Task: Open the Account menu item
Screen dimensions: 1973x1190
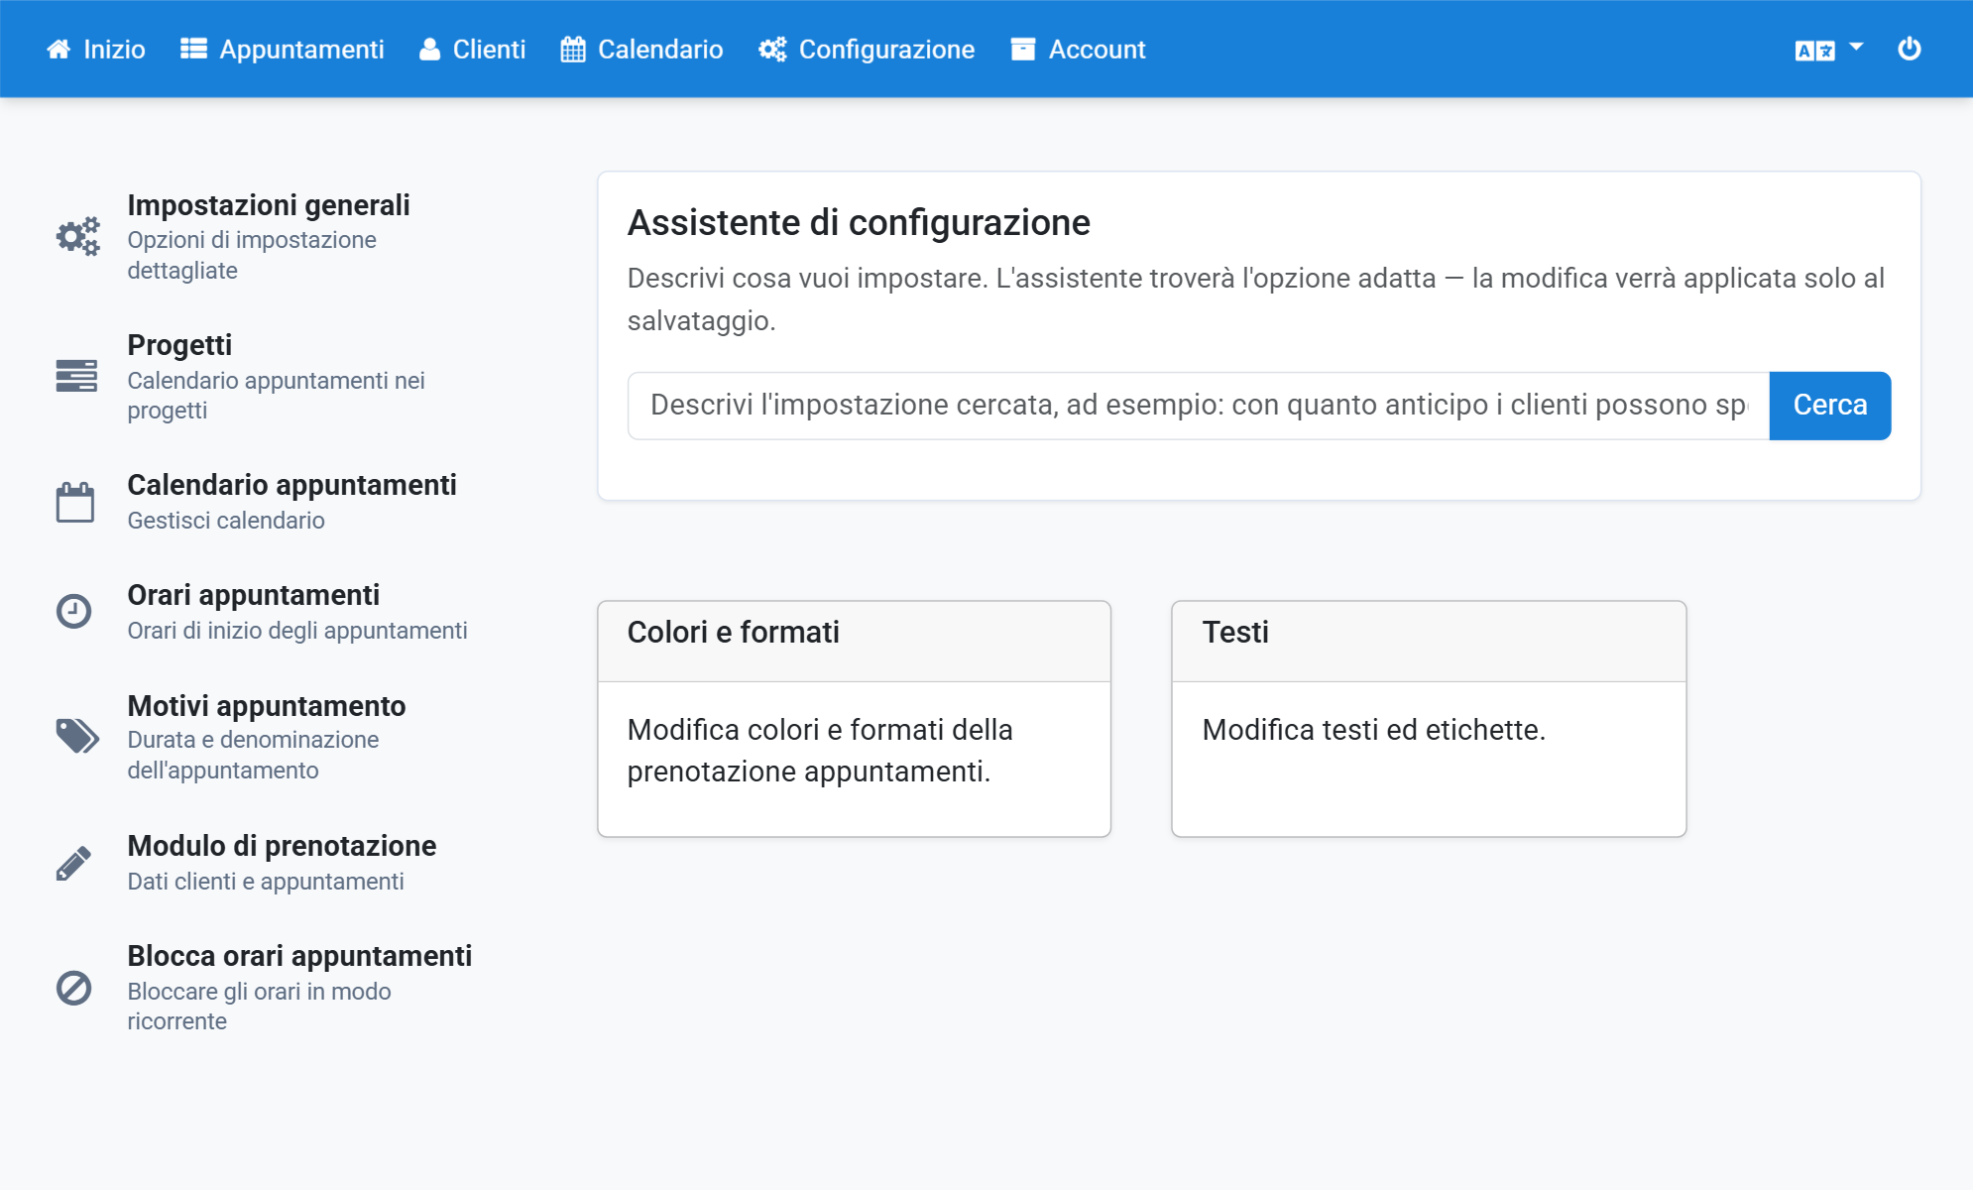Action: (x=1078, y=49)
